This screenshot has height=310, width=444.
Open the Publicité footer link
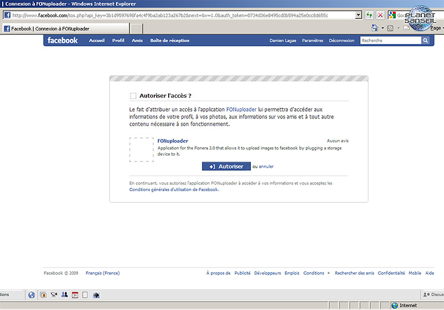pyautogui.click(x=243, y=273)
